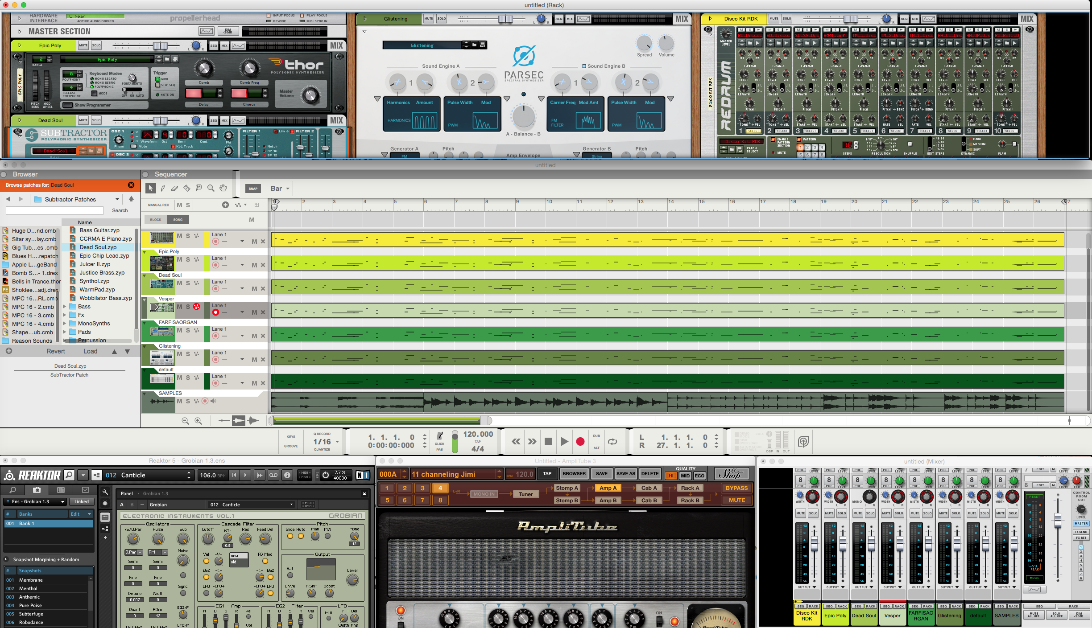Viewport: 1092px width, 628px height.
Task: Click the Reaktor info icon
Action: 288,475
